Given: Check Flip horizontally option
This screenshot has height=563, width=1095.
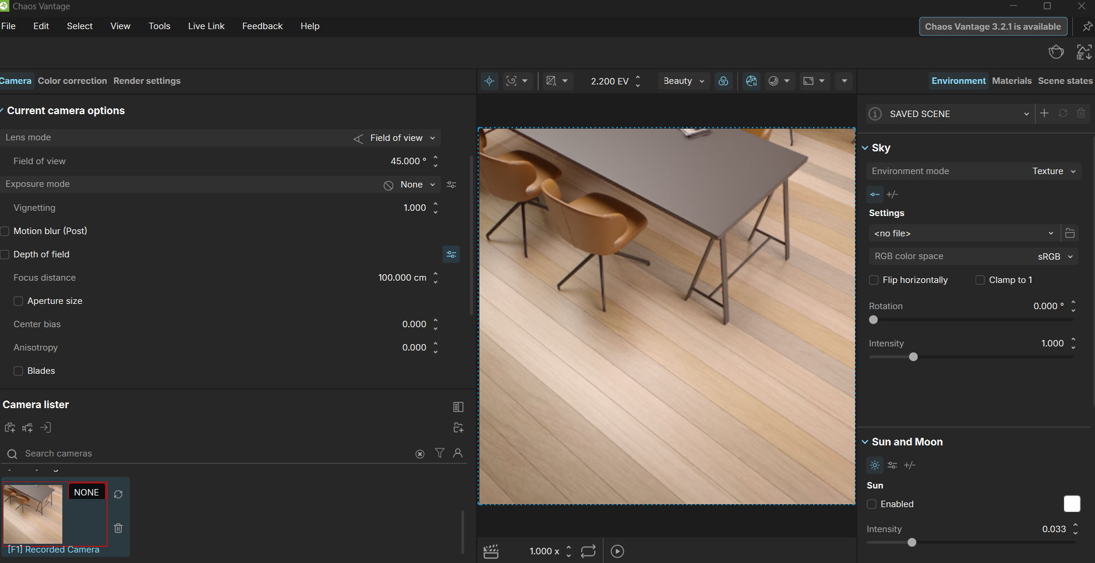Looking at the screenshot, I should coord(874,280).
